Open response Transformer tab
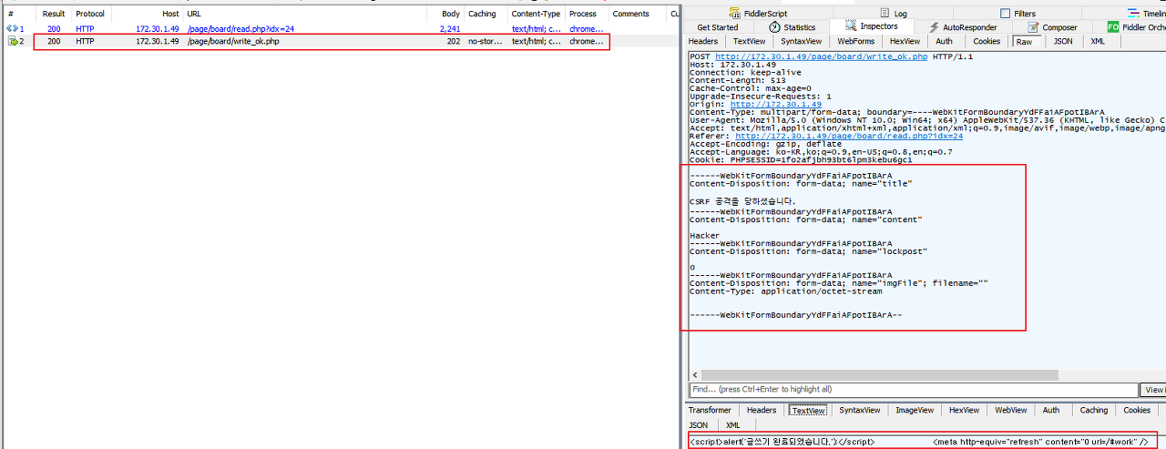 [x=711, y=411]
